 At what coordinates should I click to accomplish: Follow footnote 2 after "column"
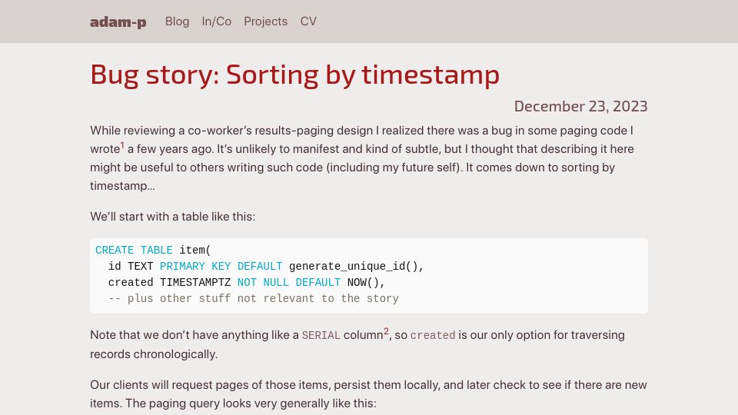click(x=386, y=331)
